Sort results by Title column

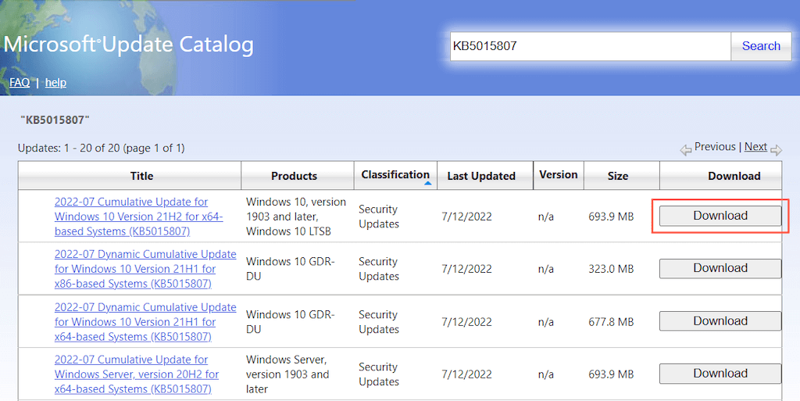pos(141,176)
